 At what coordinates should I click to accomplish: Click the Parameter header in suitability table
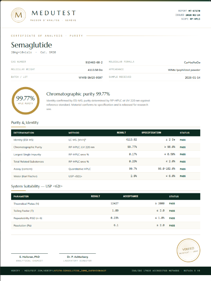[21, 197]
